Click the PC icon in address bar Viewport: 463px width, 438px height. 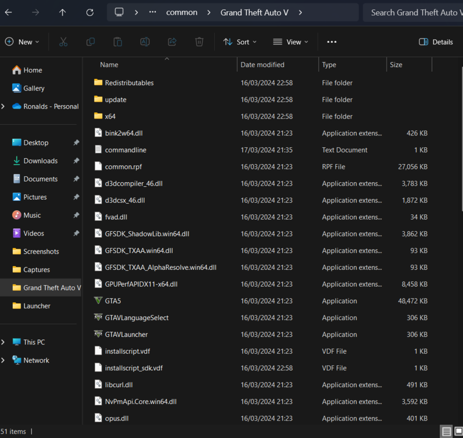119,12
